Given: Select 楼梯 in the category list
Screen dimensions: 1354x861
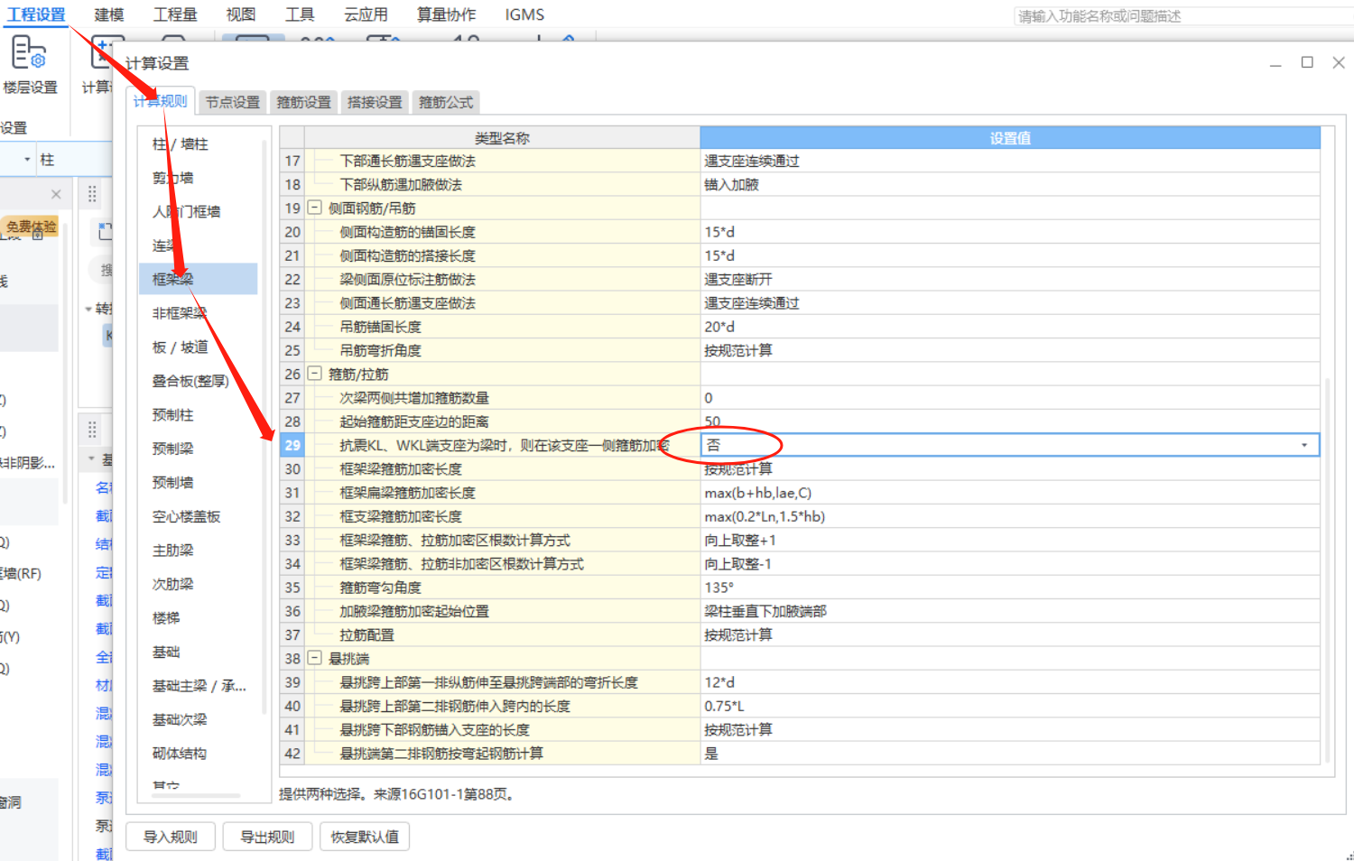Looking at the screenshot, I should (166, 617).
